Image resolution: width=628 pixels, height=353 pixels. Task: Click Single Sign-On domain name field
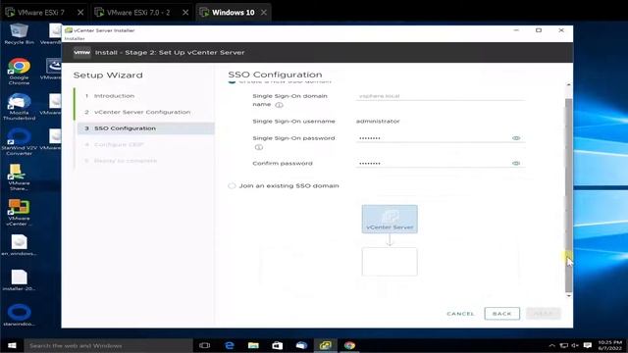[440, 96]
